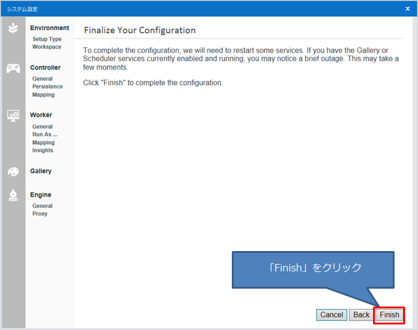The height and width of the screenshot is (330, 418).
Task: Open General under Engine
Action: [43, 206]
